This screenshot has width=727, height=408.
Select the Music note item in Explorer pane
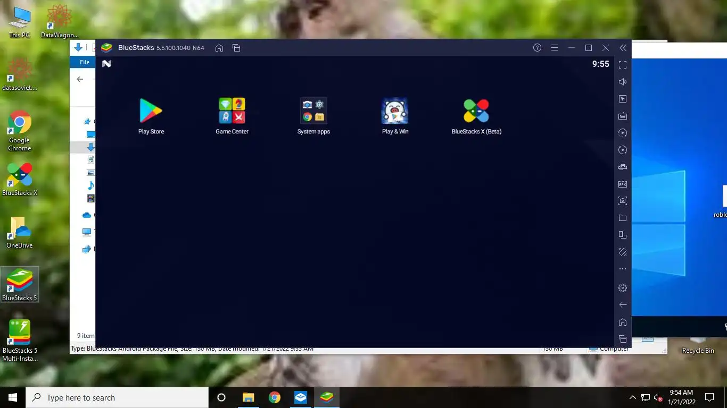pos(90,185)
